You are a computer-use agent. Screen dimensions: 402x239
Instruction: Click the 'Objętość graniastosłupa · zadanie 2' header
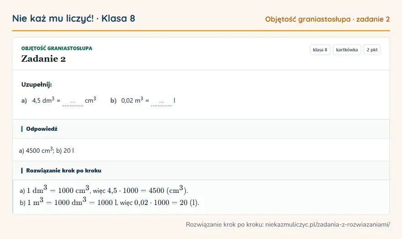[328, 19]
